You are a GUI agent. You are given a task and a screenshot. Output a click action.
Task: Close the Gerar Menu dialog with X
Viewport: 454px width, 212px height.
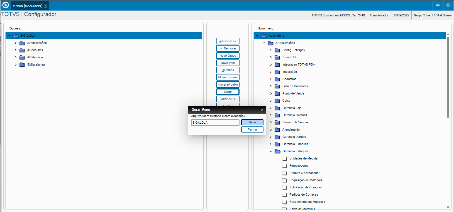[x=262, y=110]
